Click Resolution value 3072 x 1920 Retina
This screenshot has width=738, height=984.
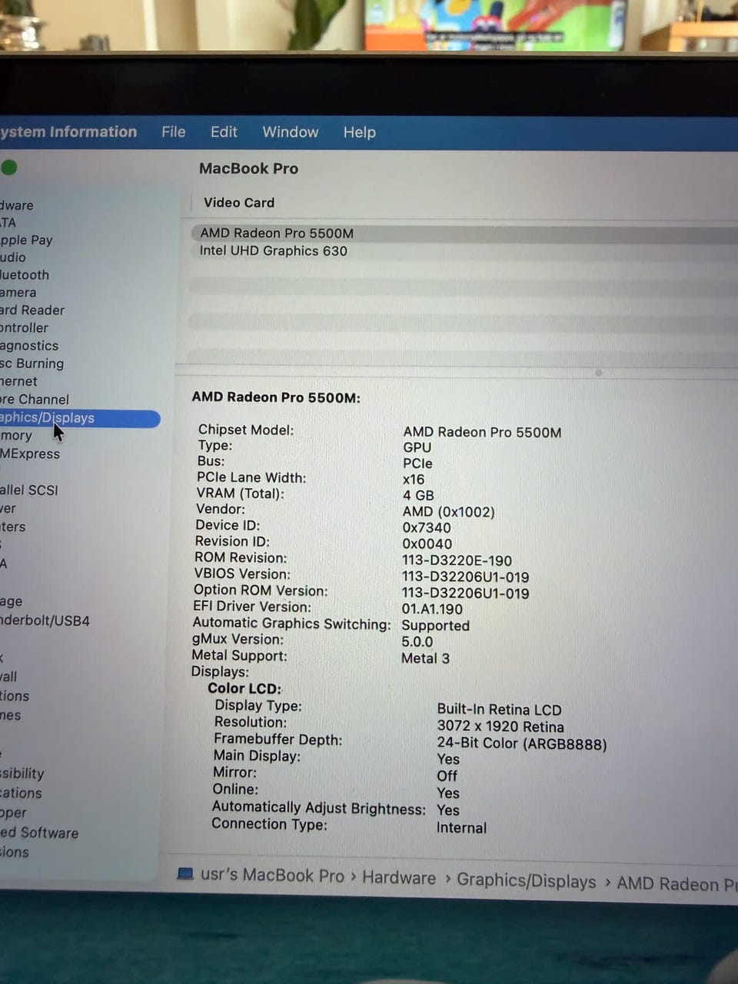pyautogui.click(x=500, y=726)
